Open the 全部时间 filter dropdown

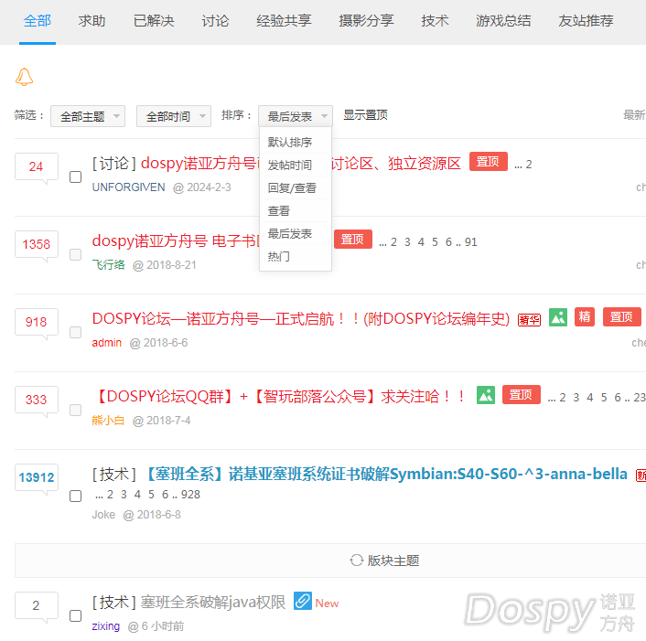click(174, 116)
